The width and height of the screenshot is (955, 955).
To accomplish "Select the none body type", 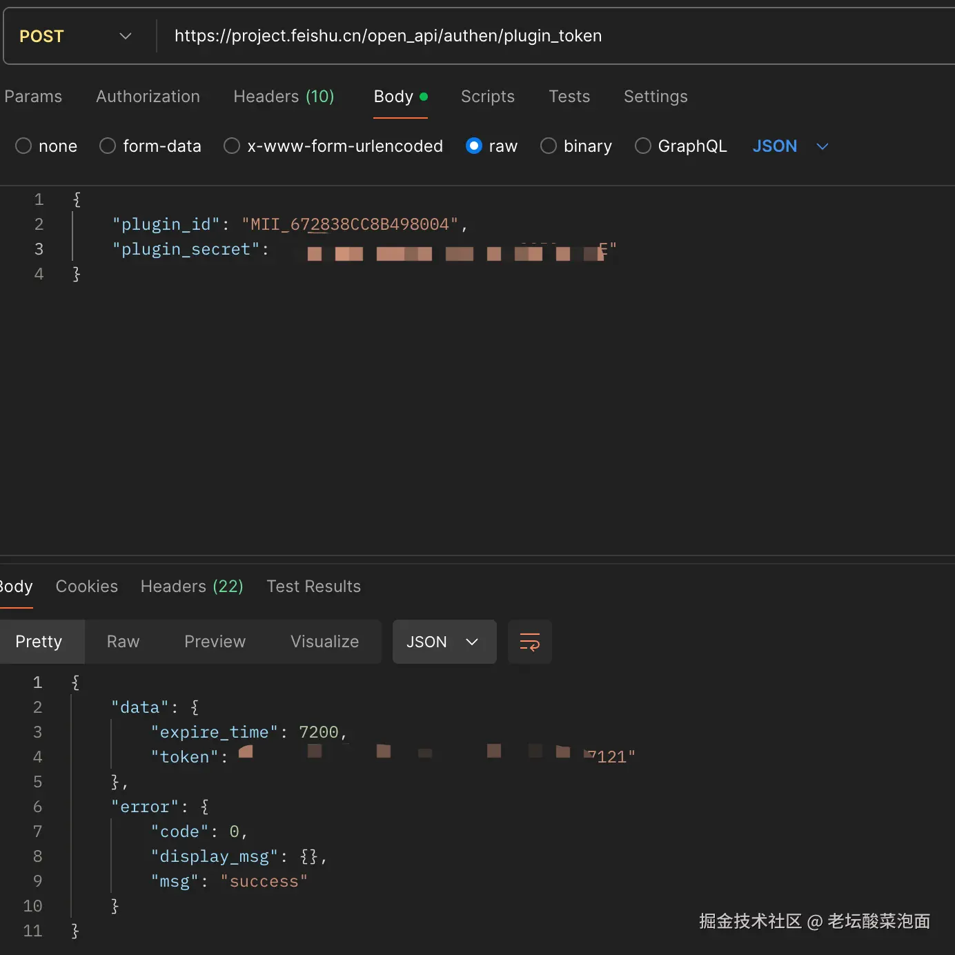I will click(x=23, y=146).
